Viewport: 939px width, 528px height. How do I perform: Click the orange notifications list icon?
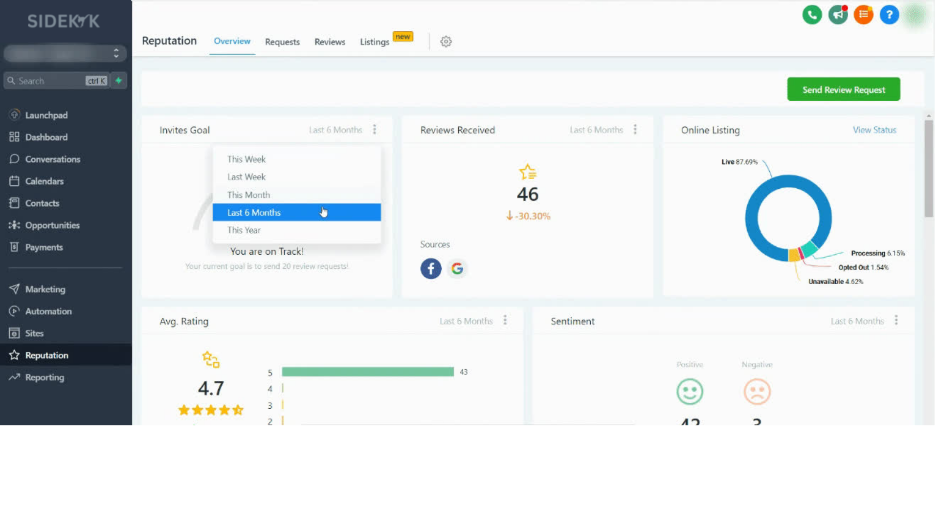click(864, 15)
